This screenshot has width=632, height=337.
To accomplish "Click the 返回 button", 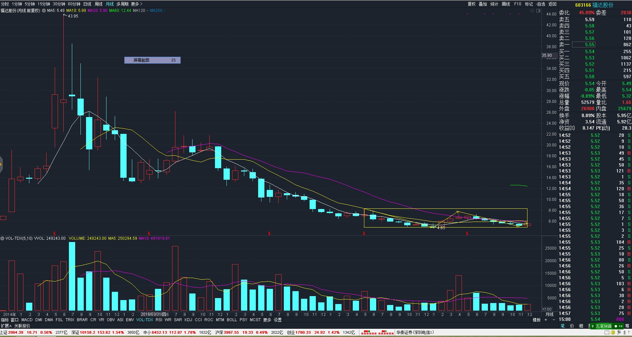I will (553, 4).
